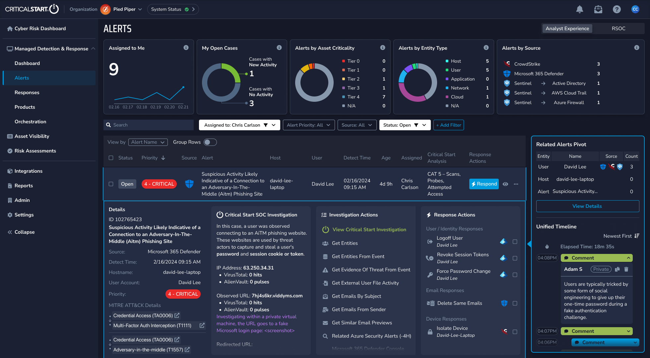The image size is (650, 358).
Task: Click the alerts Search field
Action: coord(149,125)
